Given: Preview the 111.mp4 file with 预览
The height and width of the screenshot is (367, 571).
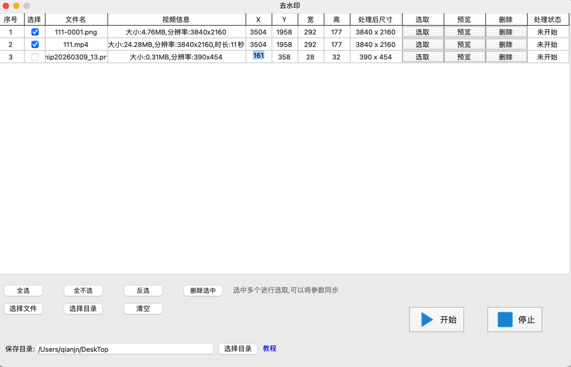Looking at the screenshot, I should point(464,44).
